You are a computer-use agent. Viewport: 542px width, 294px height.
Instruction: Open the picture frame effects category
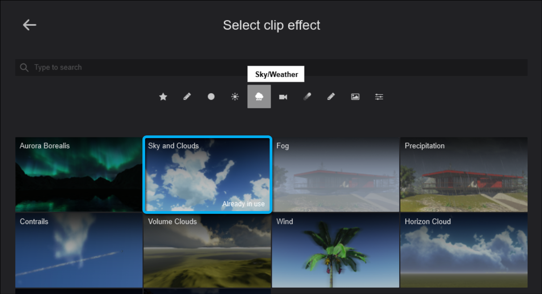[x=355, y=97]
